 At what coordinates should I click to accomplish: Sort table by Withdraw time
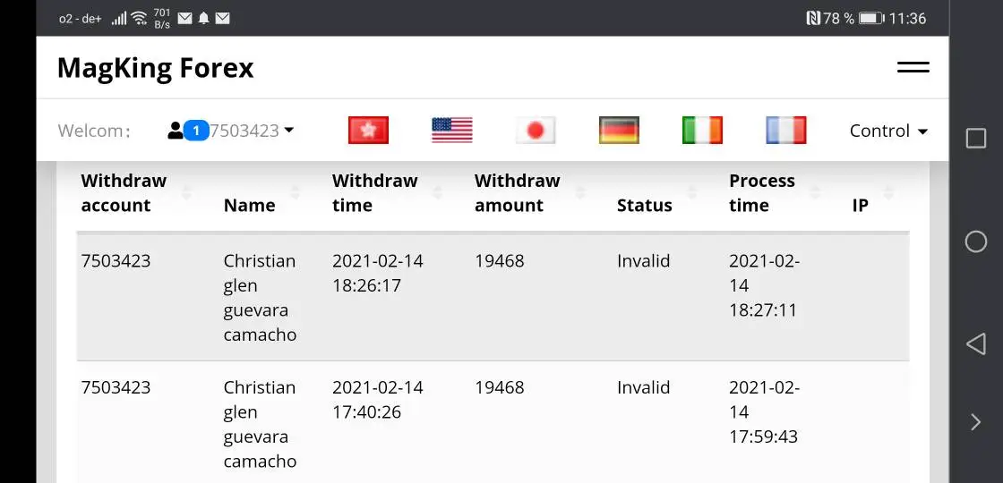(375, 192)
